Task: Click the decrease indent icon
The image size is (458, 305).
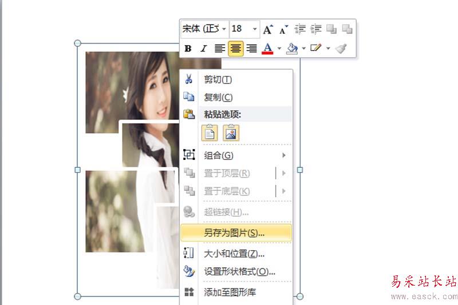Action: tap(299, 29)
